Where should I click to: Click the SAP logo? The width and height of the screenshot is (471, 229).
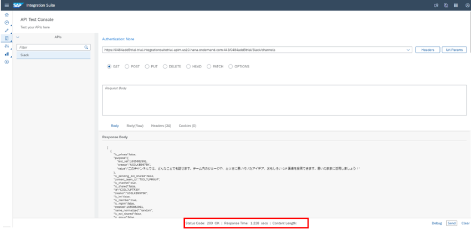18,5
